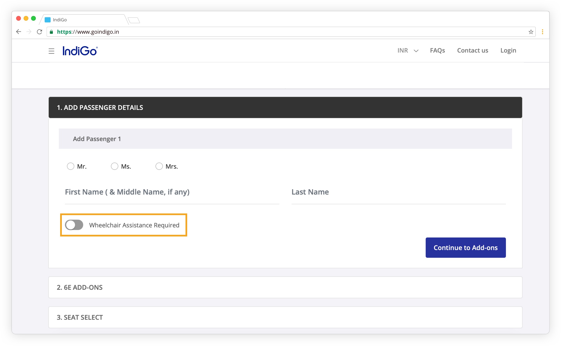
Task: Select the Mr. title radio button
Action: click(x=71, y=166)
